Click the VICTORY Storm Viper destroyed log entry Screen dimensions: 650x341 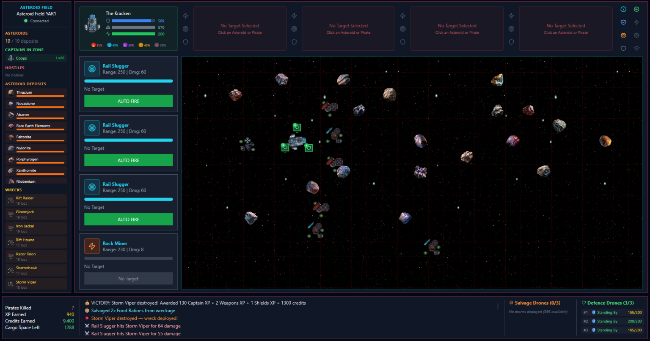click(195, 303)
